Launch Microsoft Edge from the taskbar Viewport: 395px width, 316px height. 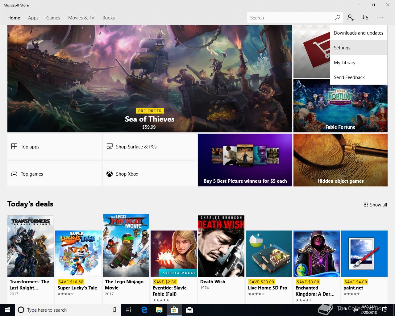(x=144, y=310)
